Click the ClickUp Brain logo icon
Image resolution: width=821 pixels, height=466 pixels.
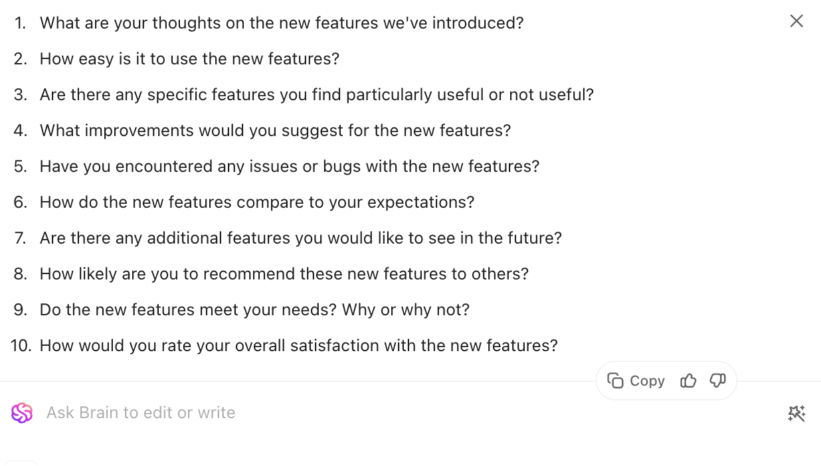pyautogui.click(x=22, y=413)
